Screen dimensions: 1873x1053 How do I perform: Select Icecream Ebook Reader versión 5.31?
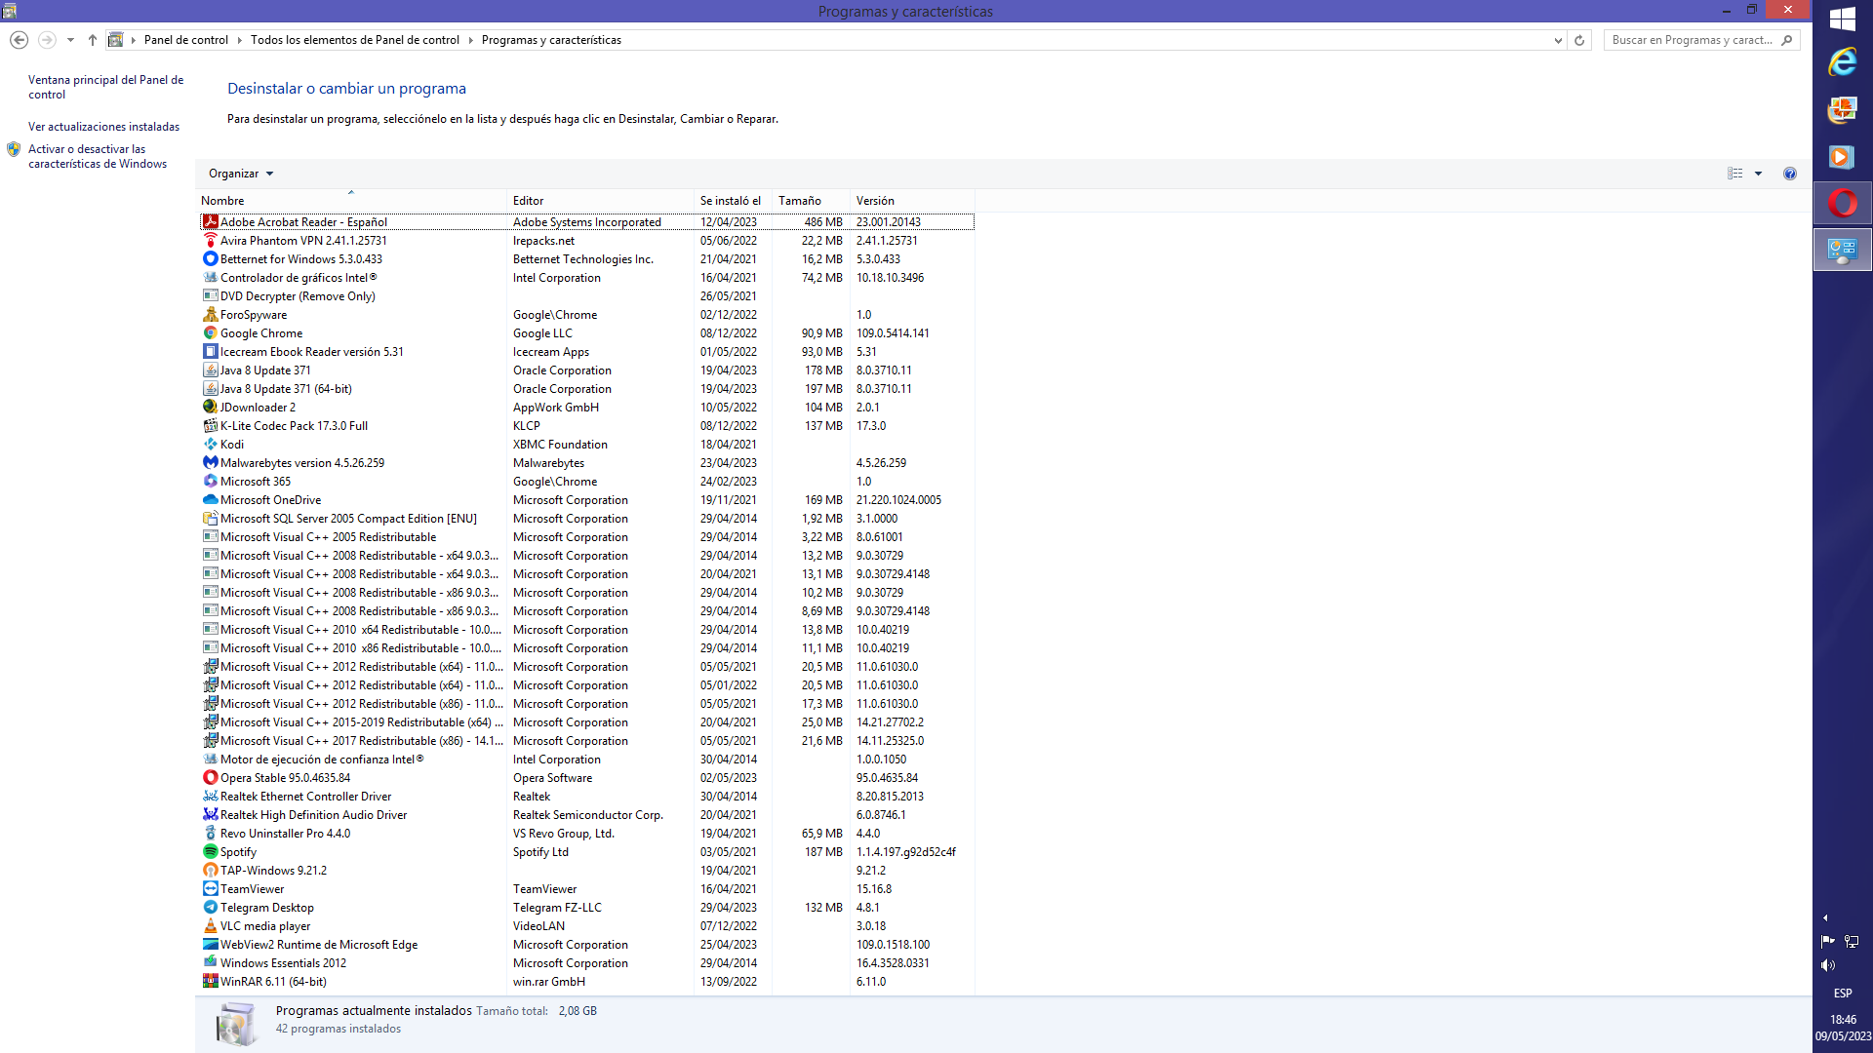(586, 352)
